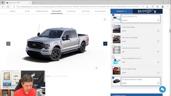Close the Build Your F-150 tab
Image resolution: width=171 pixels, height=96 pixels.
click(30, 3)
